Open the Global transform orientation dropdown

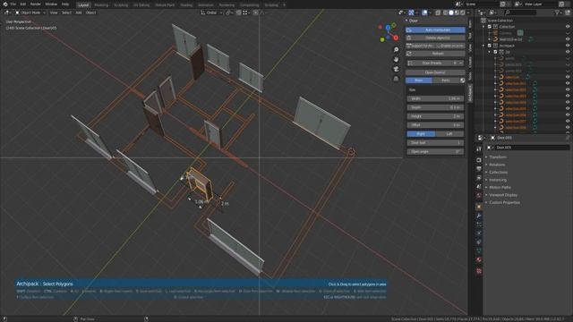(x=211, y=13)
